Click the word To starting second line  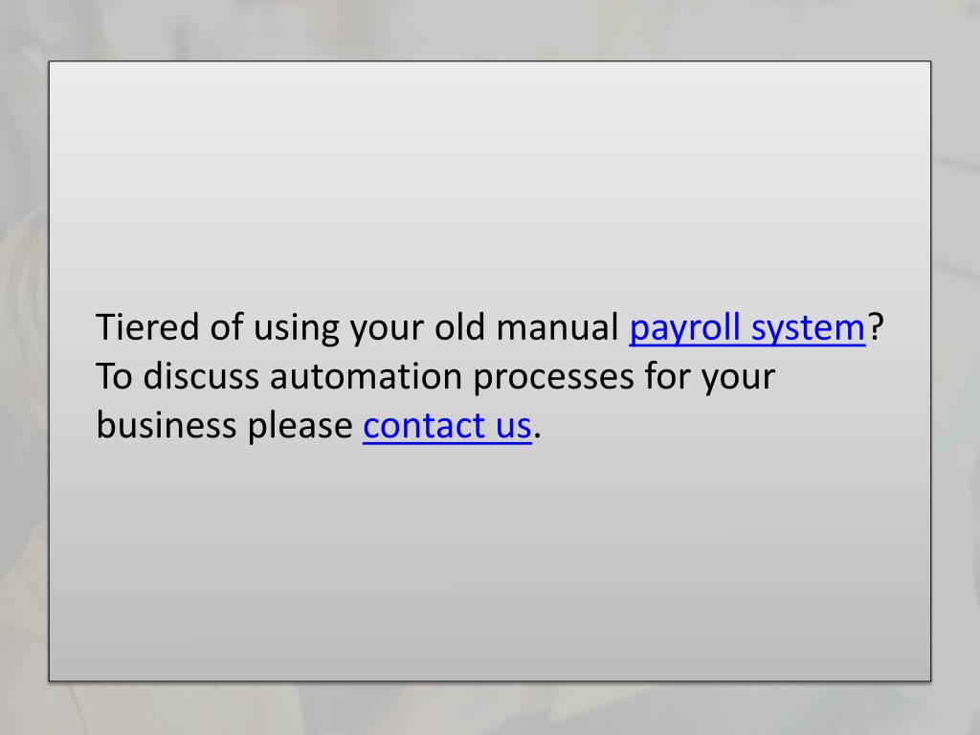115,376
